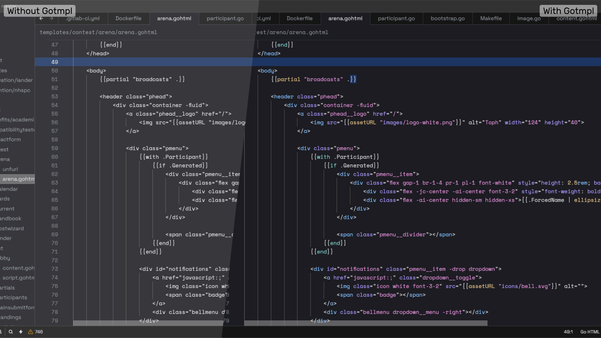Click the forward navigation arrow
601x338 pixels.
point(51,18)
